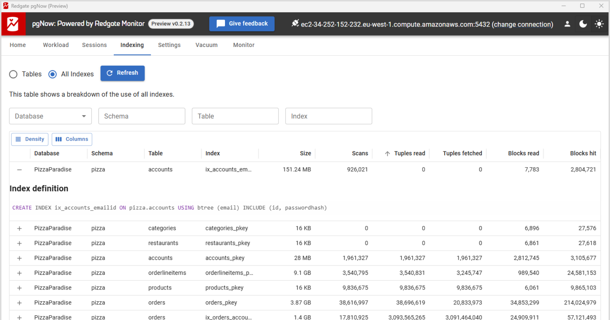The image size is (610, 320).
Task: Click the restaurants table cell
Action: pyautogui.click(x=163, y=243)
